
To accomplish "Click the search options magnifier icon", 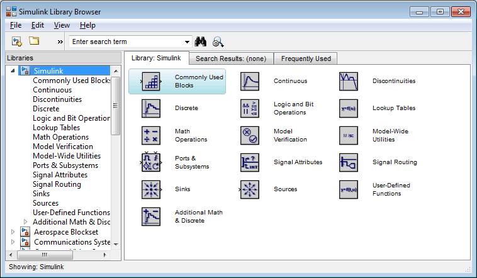I will pos(218,42).
